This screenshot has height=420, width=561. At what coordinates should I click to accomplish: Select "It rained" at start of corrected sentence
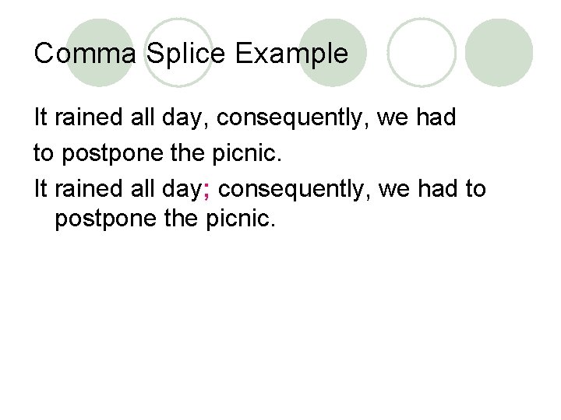78,188
